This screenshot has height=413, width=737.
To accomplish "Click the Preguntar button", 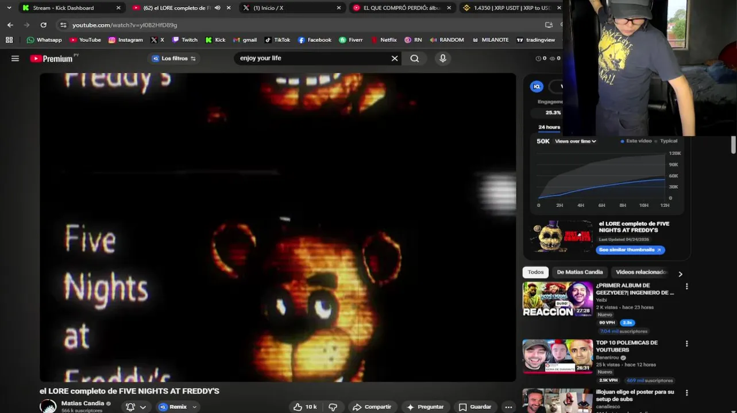I will click(x=425, y=407).
